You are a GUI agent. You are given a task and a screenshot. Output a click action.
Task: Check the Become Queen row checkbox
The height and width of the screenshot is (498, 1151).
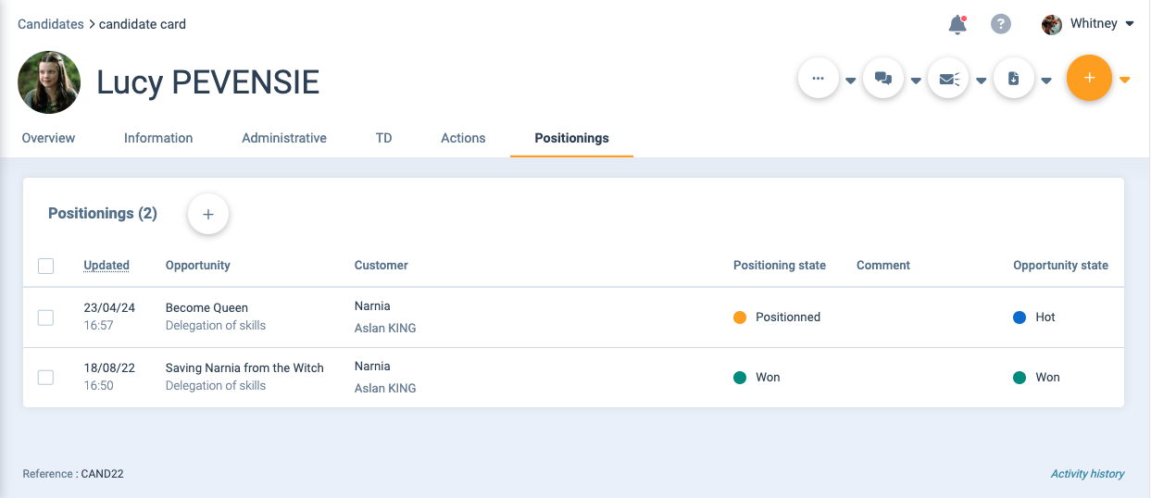tap(45, 317)
